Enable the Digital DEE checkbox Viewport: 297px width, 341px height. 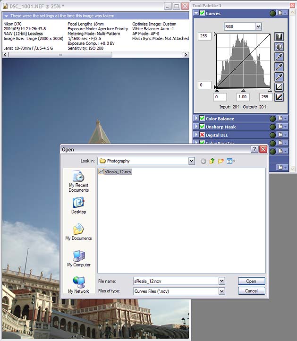coord(202,135)
